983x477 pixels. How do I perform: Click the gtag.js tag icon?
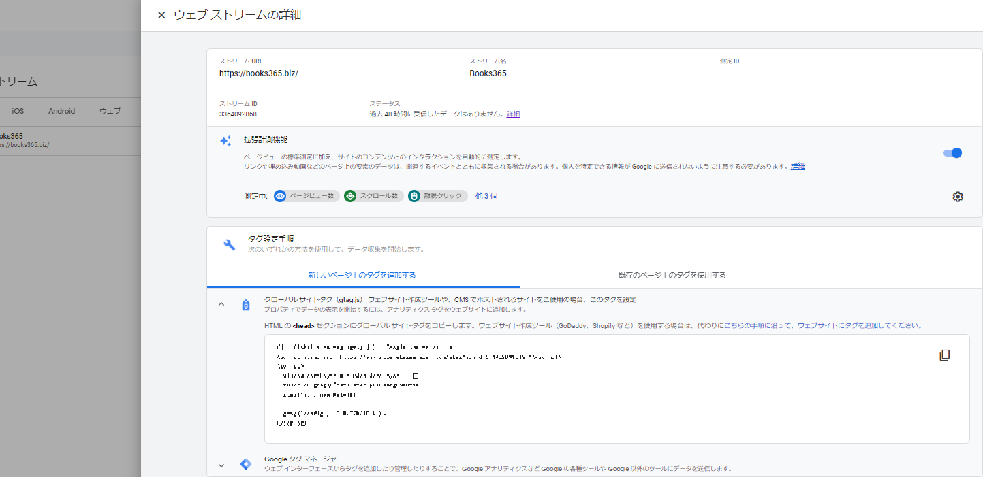[x=246, y=304]
